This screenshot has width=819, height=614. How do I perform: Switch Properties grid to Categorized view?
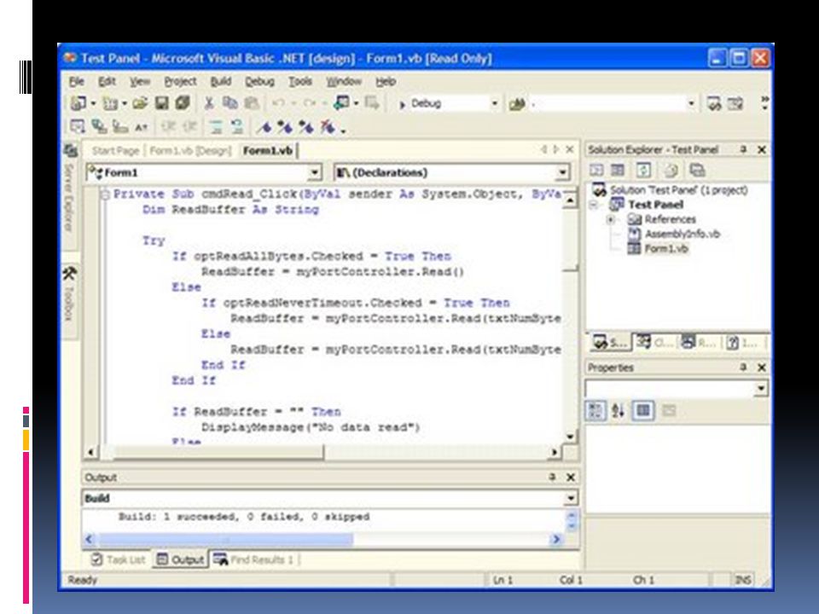[595, 411]
